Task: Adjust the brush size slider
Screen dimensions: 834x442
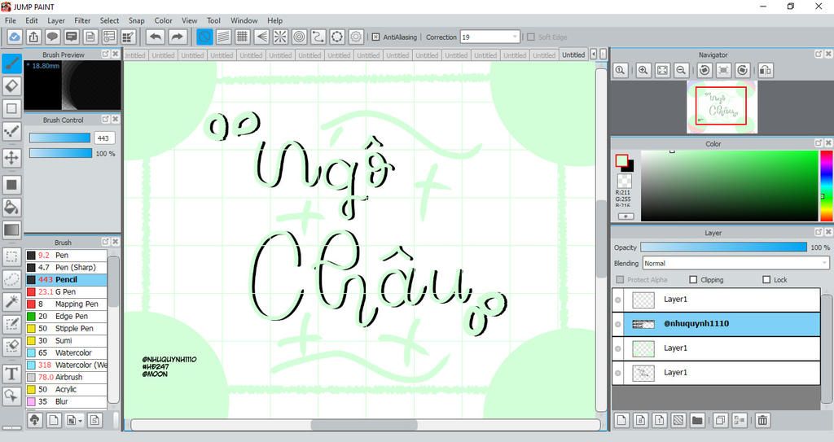Action: 59,138
